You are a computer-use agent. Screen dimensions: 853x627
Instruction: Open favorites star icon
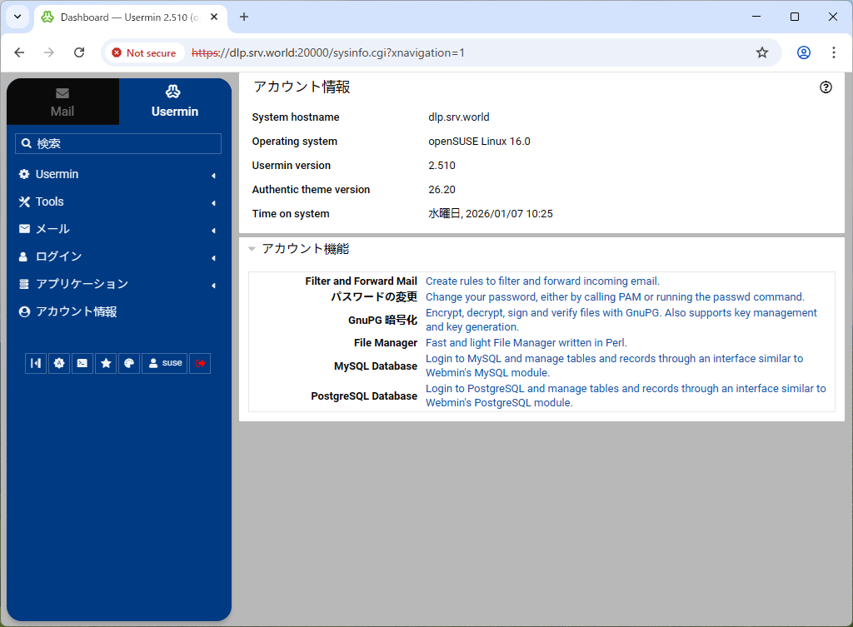point(106,363)
